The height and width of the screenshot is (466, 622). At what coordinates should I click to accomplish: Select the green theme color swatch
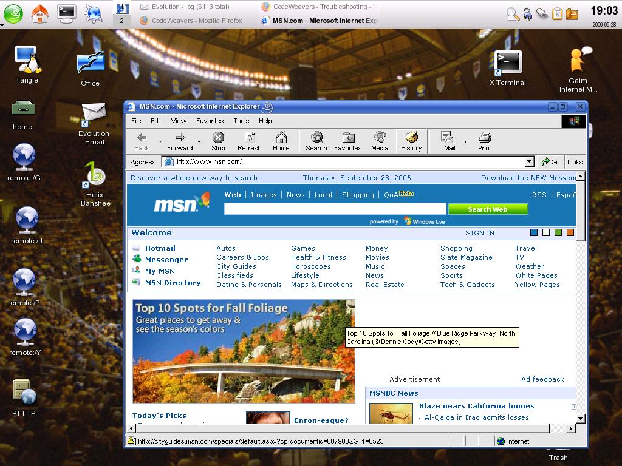click(x=558, y=232)
